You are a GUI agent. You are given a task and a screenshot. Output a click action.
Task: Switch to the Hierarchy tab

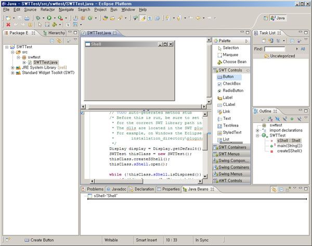pos(54,33)
